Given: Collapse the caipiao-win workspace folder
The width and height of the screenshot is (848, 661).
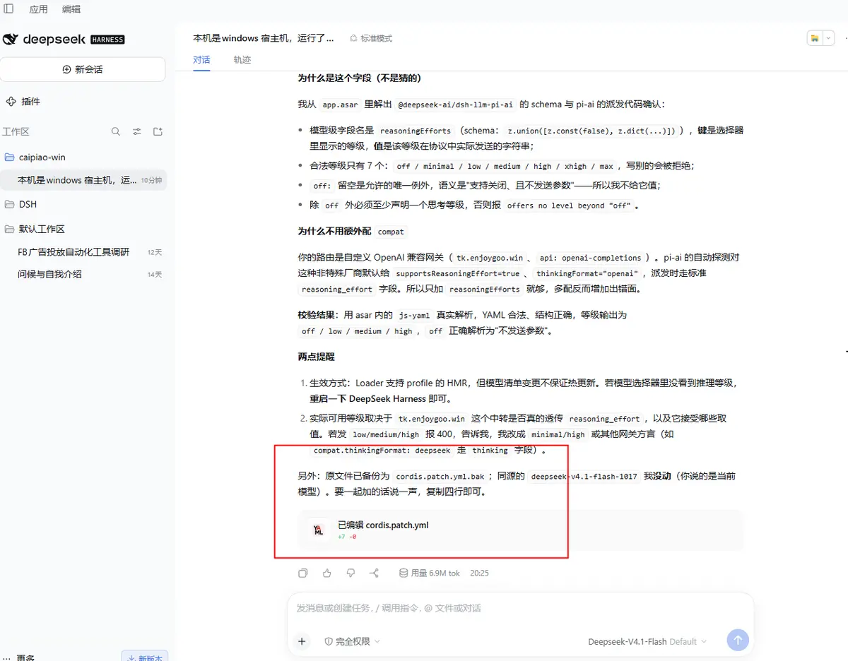Looking at the screenshot, I should (x=35, y=157).
